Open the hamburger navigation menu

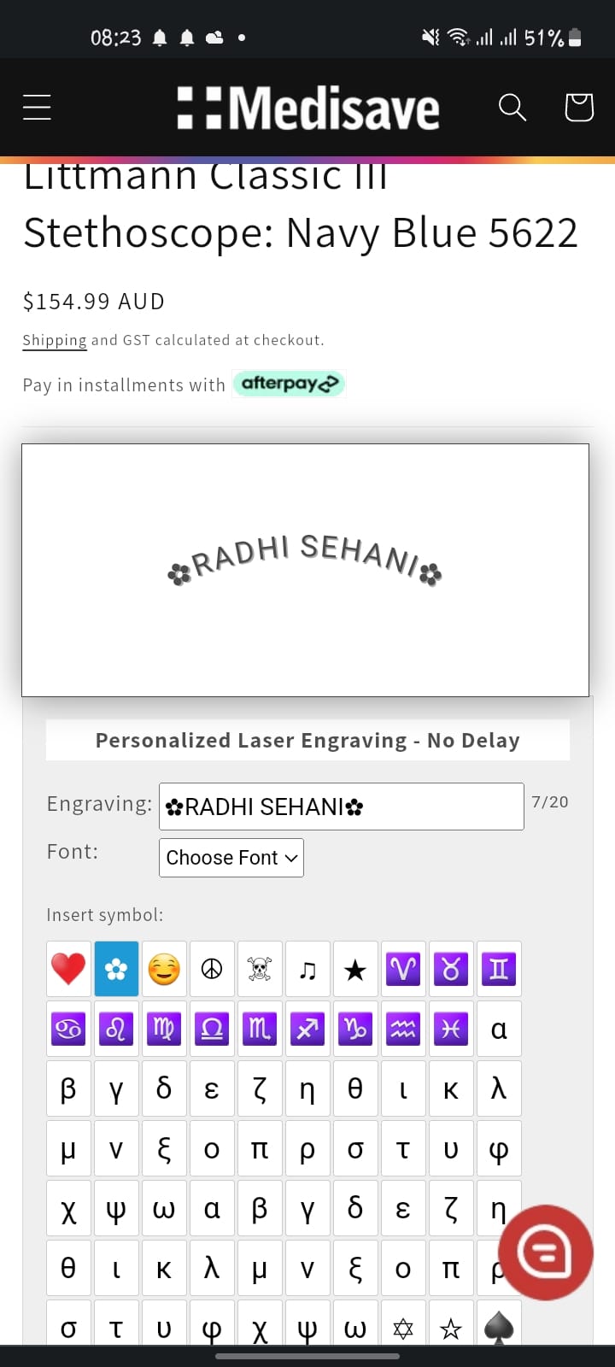point(37,108)
